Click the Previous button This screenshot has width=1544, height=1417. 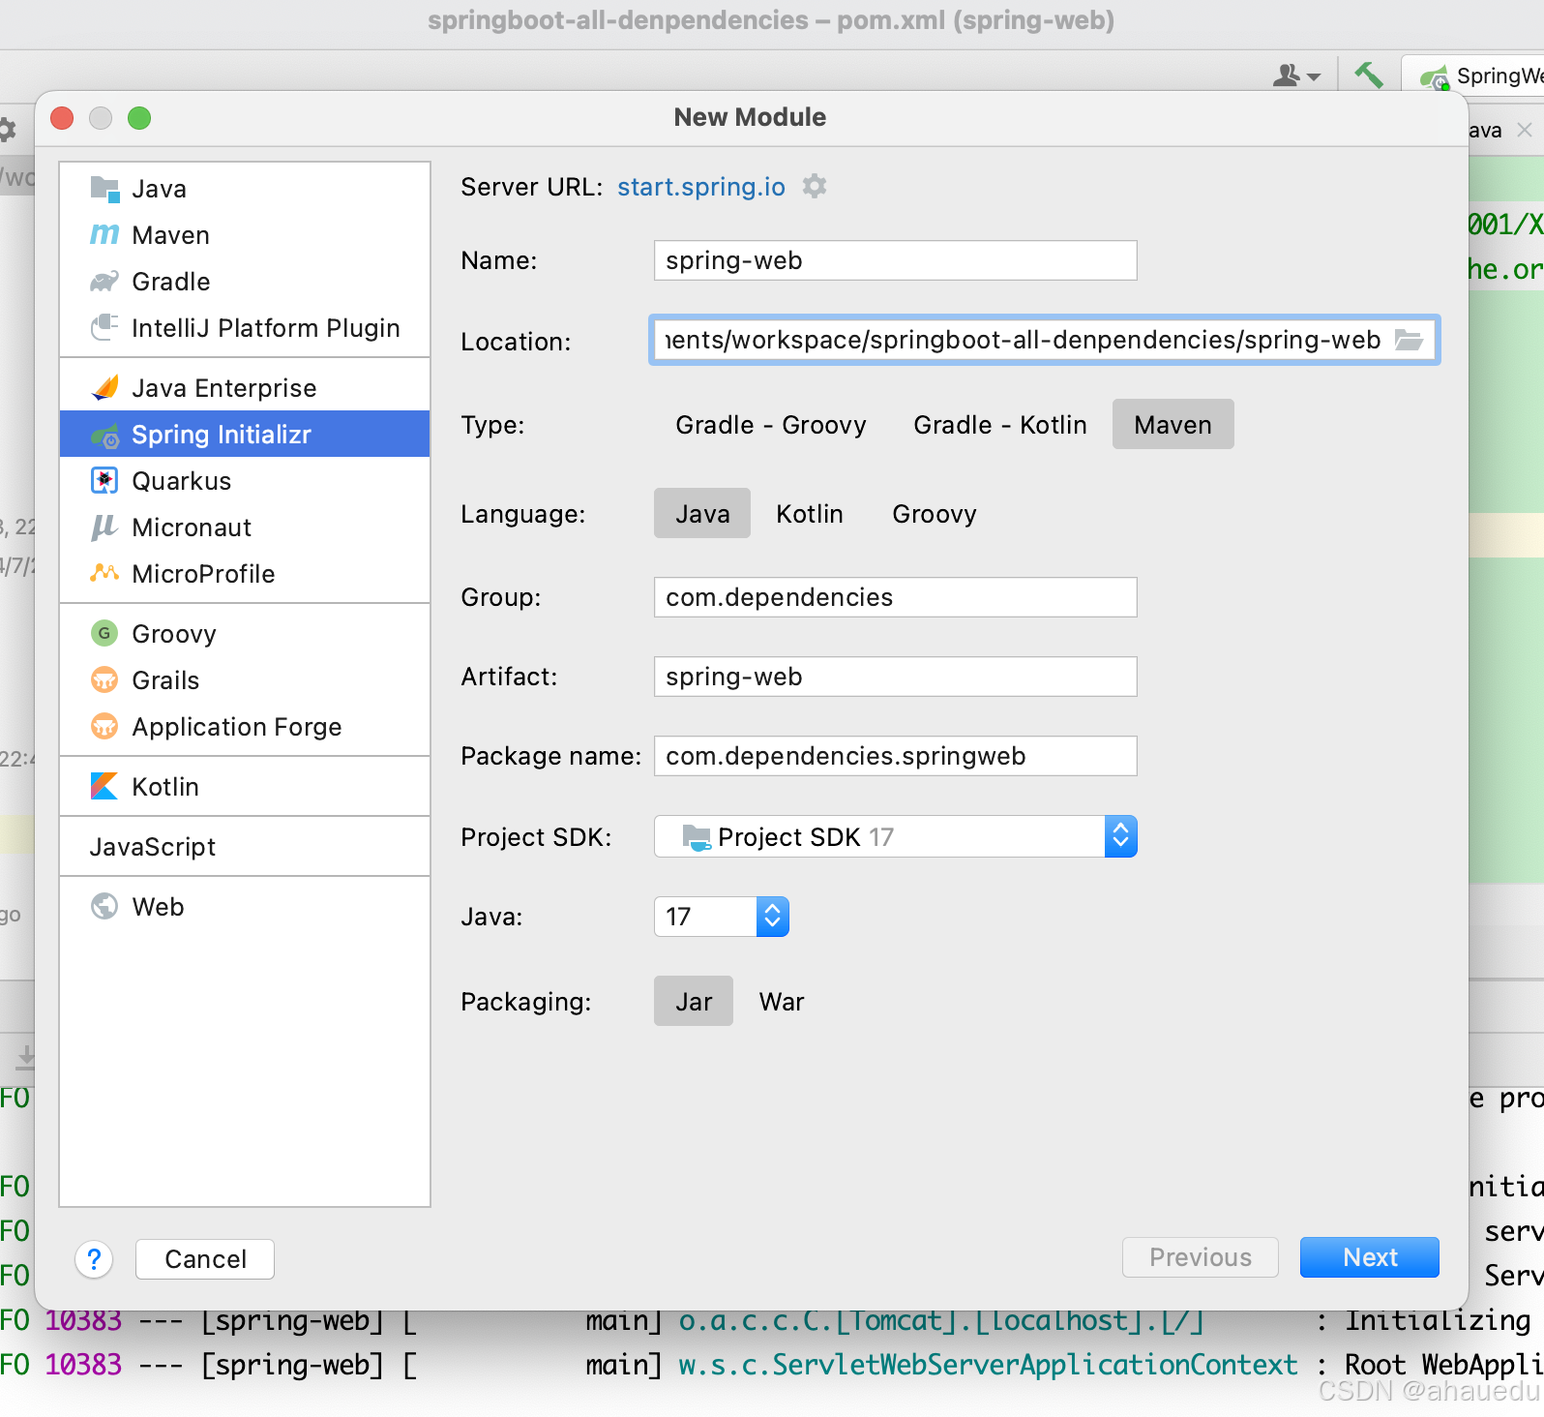(x=1201, y=1257)
